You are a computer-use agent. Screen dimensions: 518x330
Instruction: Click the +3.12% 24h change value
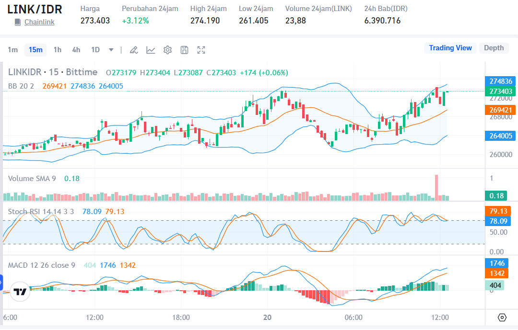[x=135, y=21]
